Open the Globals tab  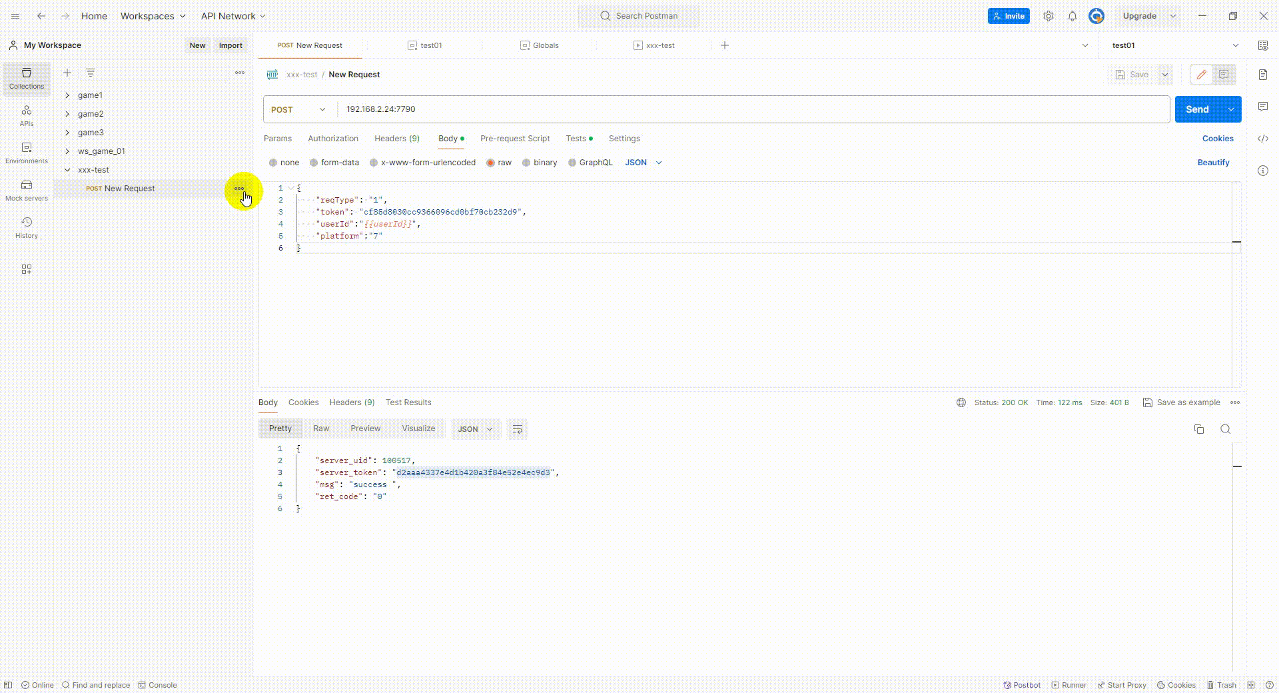[x=540, y=45]
